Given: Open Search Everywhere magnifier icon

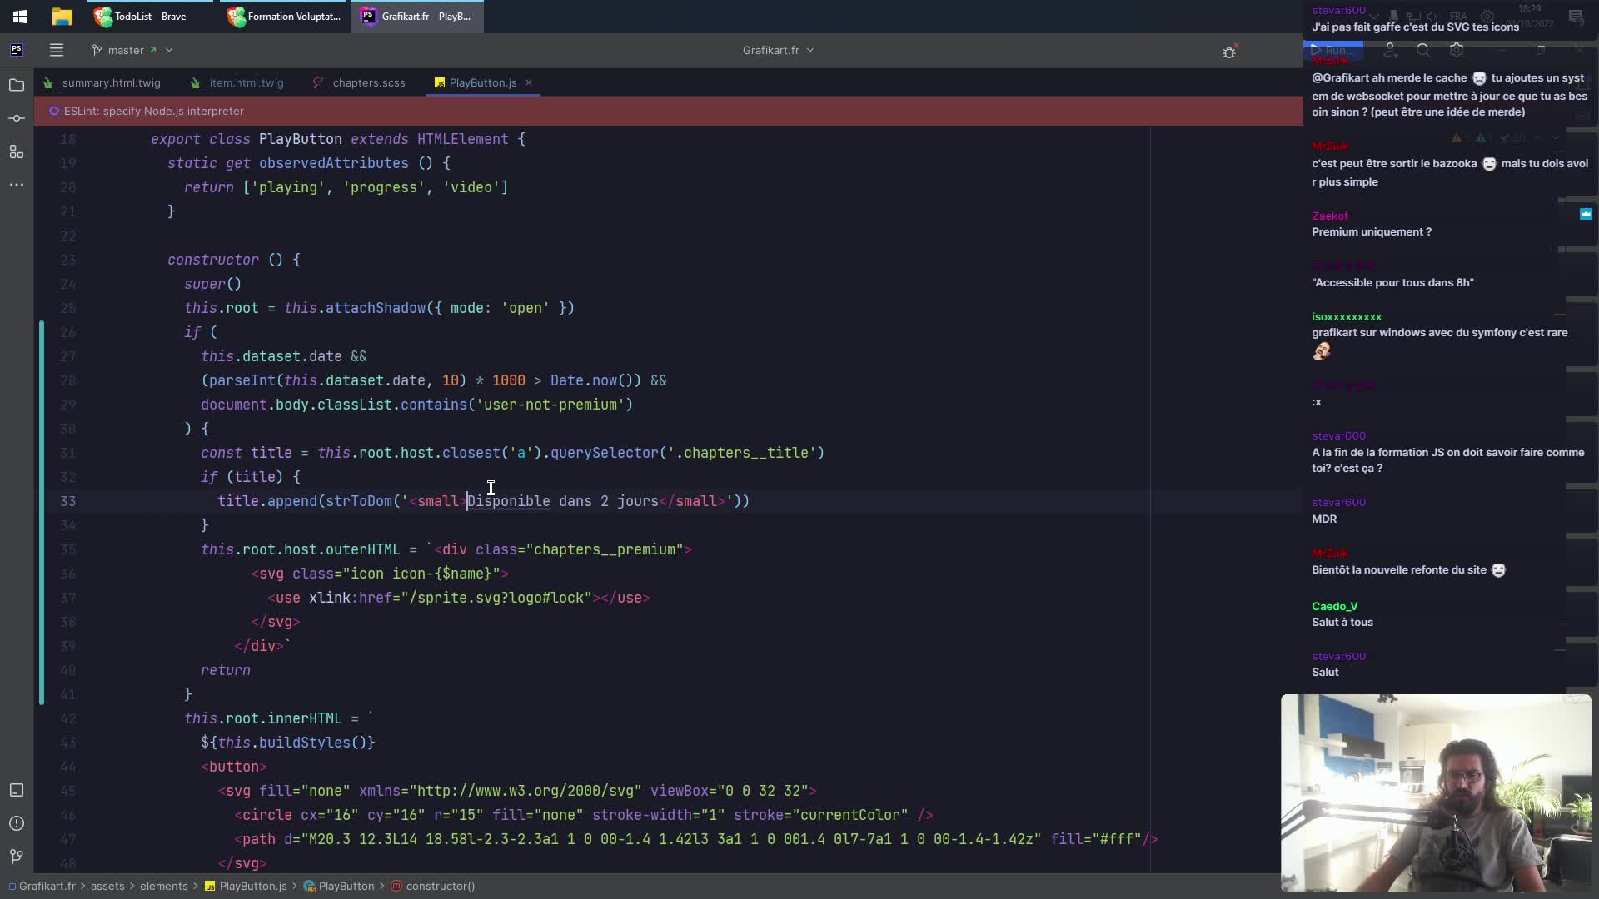Looking at the screenshot, I should 1423,51.
